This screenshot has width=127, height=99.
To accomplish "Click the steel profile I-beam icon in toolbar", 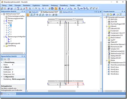I will [60, 8].
